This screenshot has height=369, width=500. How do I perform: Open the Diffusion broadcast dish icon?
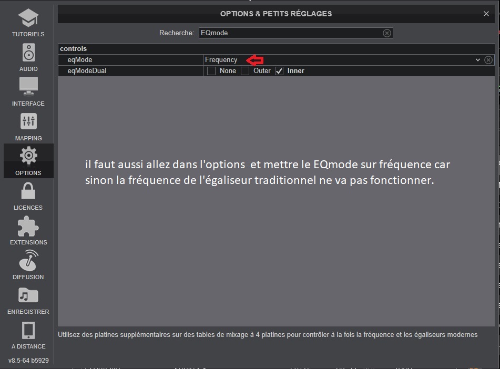click(x=28, y=260)
